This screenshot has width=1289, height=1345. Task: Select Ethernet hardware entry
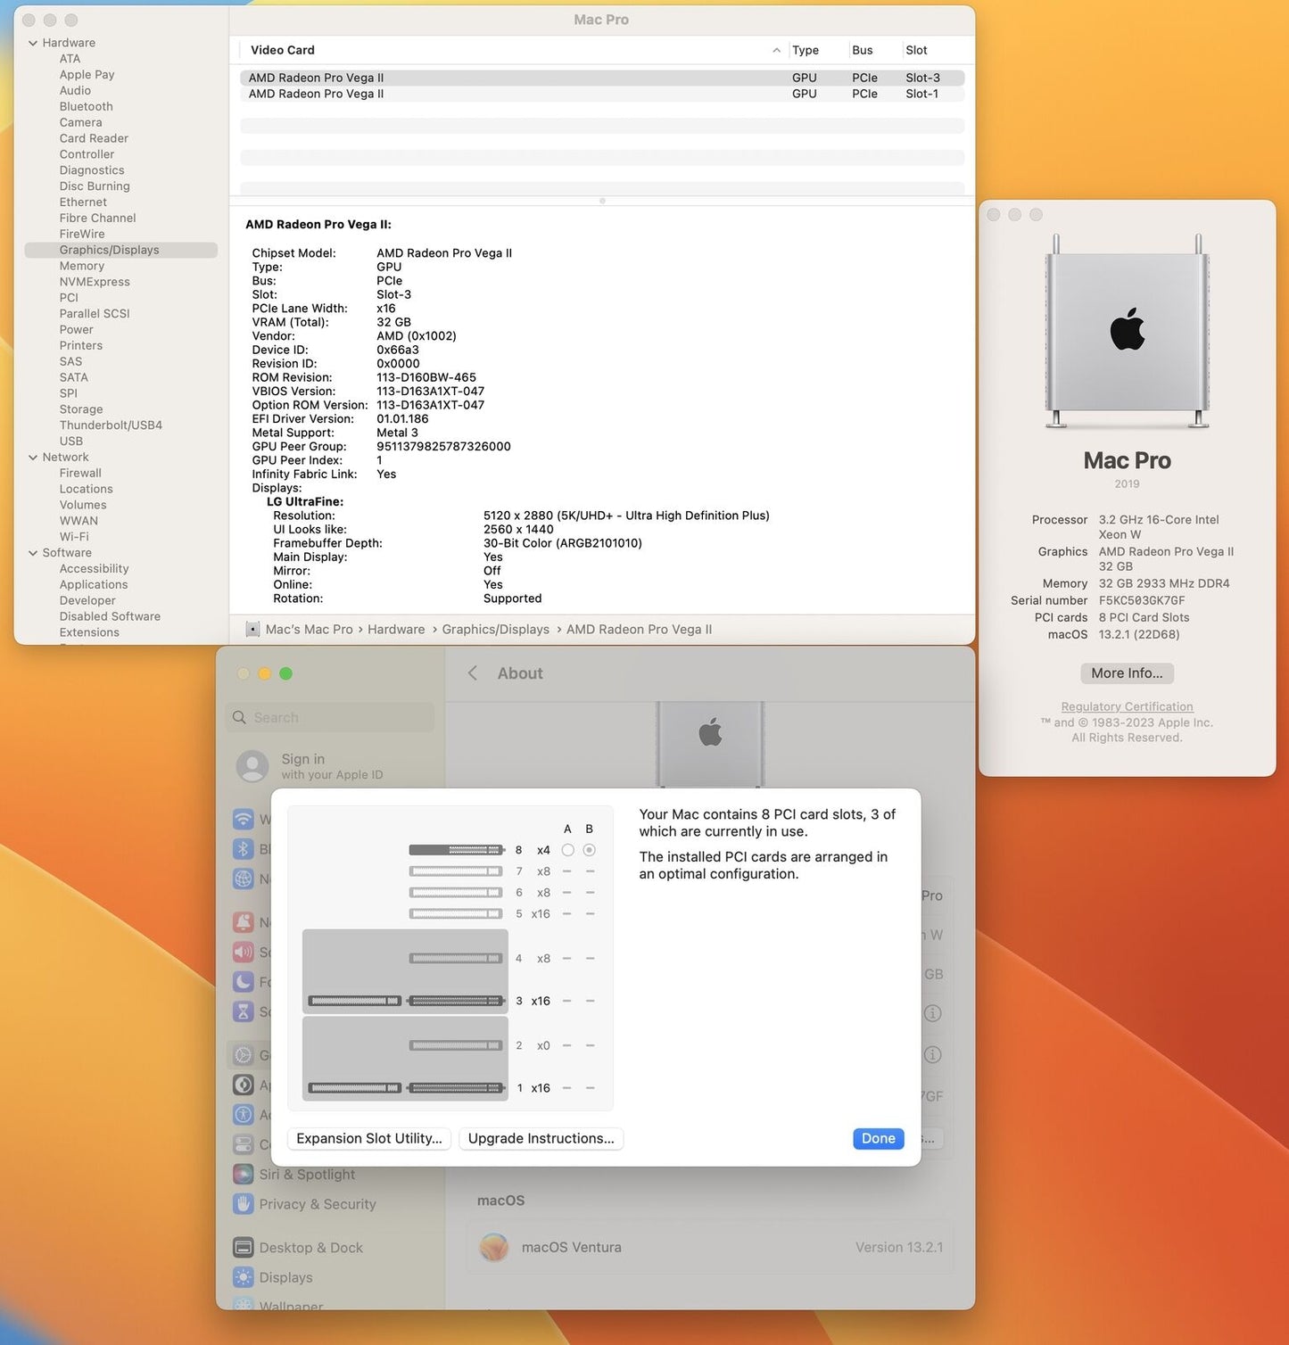tap(83, 202)
